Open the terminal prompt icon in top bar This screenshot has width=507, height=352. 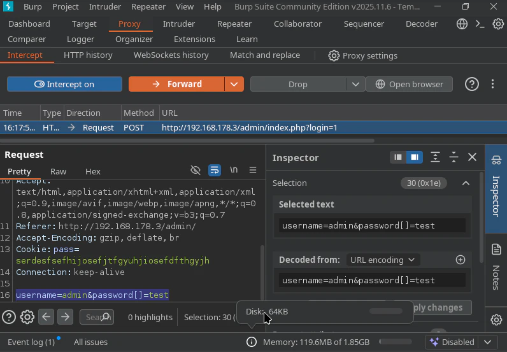click(x=480, y=24)
